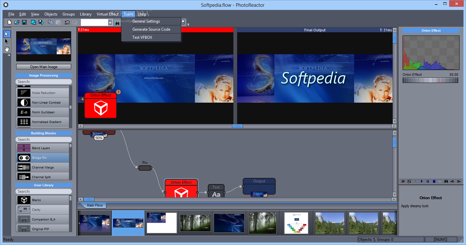Image resolution: width=466 pixels, height=245 pixels.
Task: Select Clarity in the User Library
Action: (x=43, y=210)
